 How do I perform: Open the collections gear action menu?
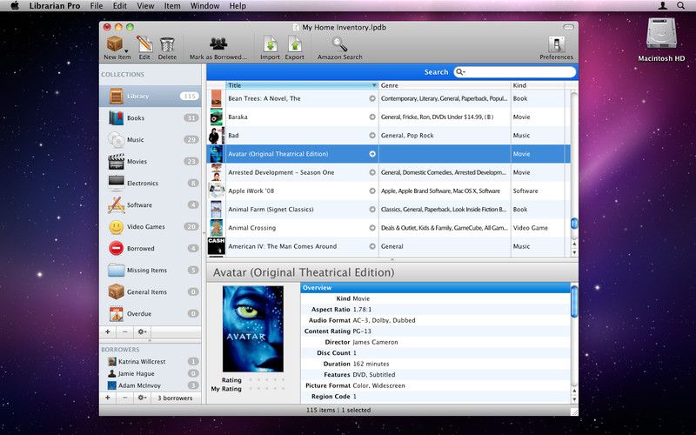click(x=142, y=331)
